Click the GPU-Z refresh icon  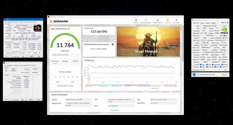[225, 23]
